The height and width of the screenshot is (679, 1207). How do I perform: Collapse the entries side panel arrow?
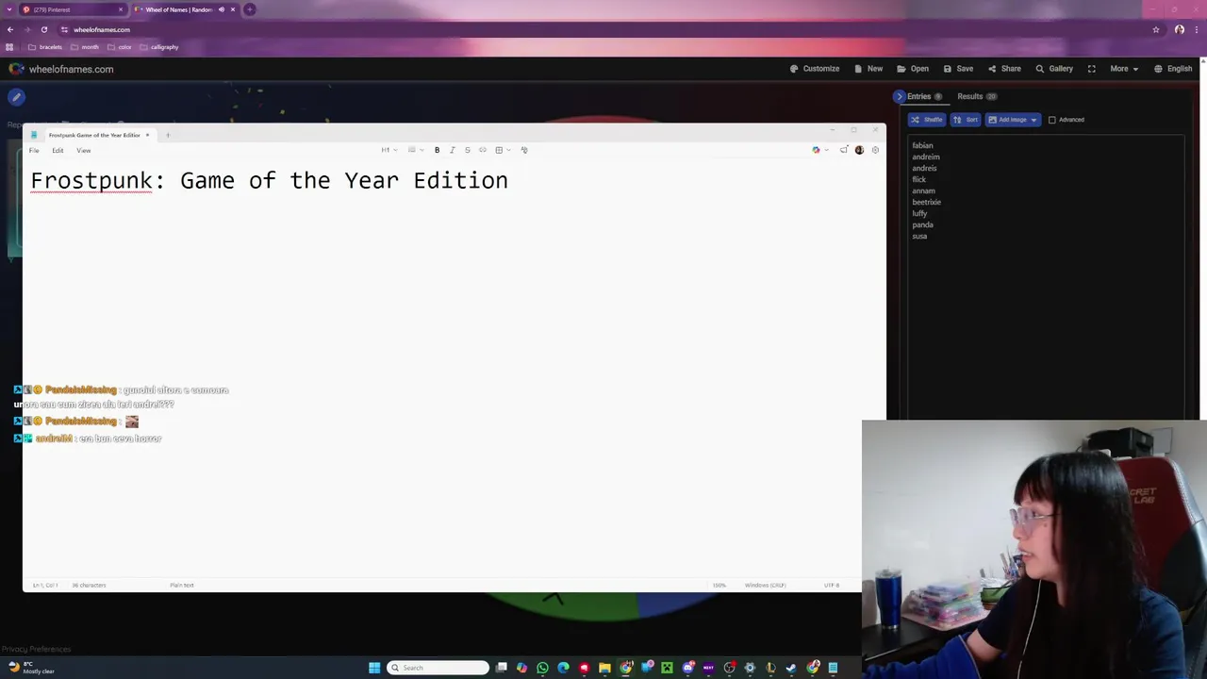click(x=900, y=96)
